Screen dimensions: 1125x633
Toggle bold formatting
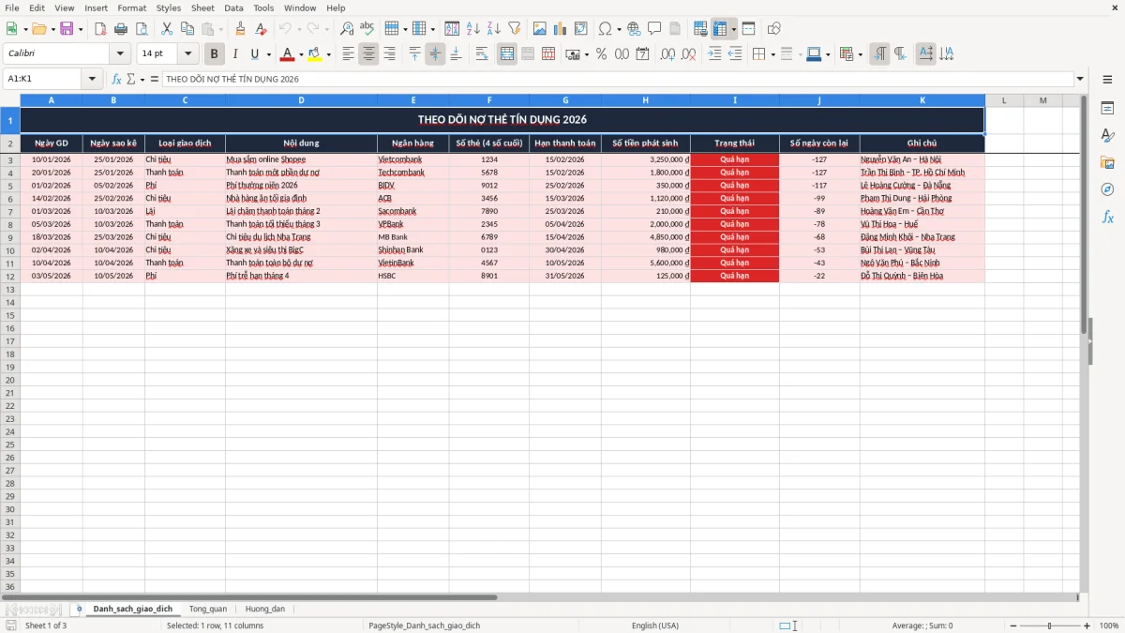(x=215, y=54)
